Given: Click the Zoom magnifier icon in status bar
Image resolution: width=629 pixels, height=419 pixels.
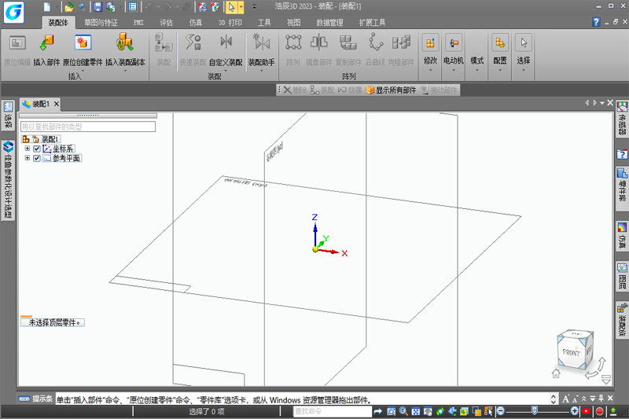Looking at the screenshot, I should (x=403, y=411).
